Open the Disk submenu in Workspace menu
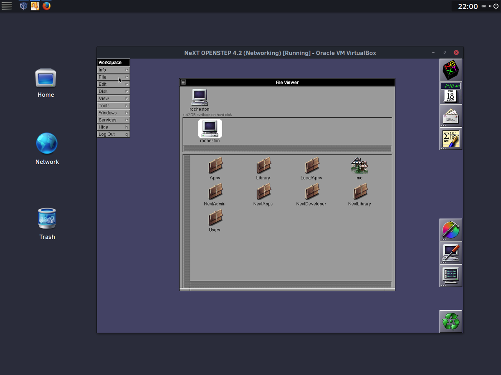 click(x=114, y=91)
